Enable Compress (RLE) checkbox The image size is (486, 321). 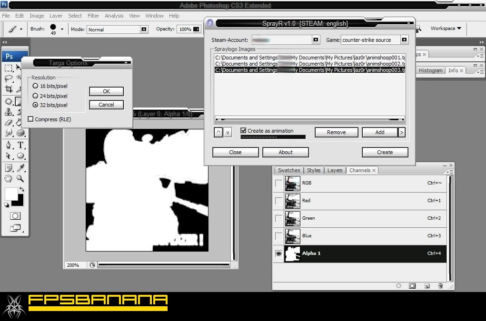[30, 119]
